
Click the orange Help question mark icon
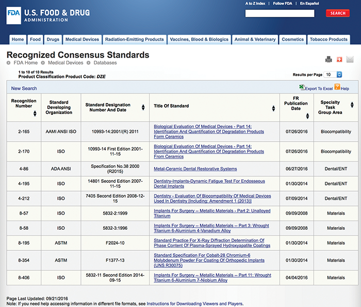coord(337,88)
